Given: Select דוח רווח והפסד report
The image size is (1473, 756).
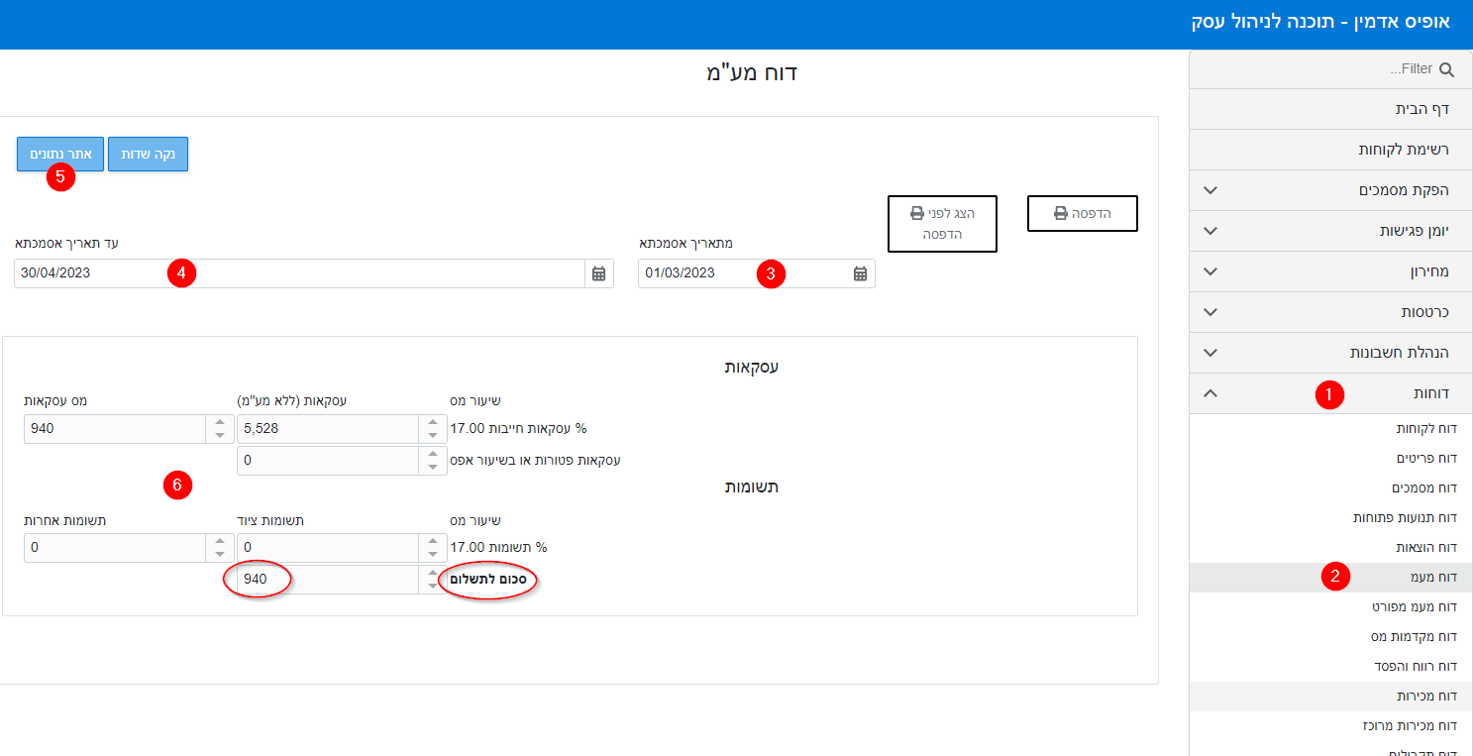Looking at the screenshot, I should tap(1330, 666).
